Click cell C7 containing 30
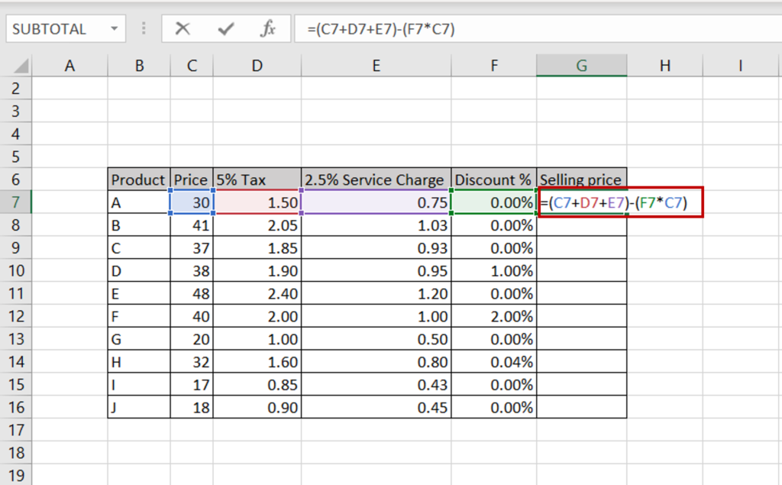The image size is (782, 485). (x=192, y=202)
